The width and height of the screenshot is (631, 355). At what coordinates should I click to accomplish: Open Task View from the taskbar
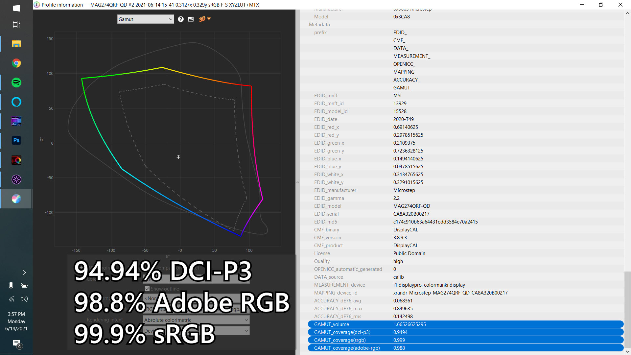pos(16,24)
